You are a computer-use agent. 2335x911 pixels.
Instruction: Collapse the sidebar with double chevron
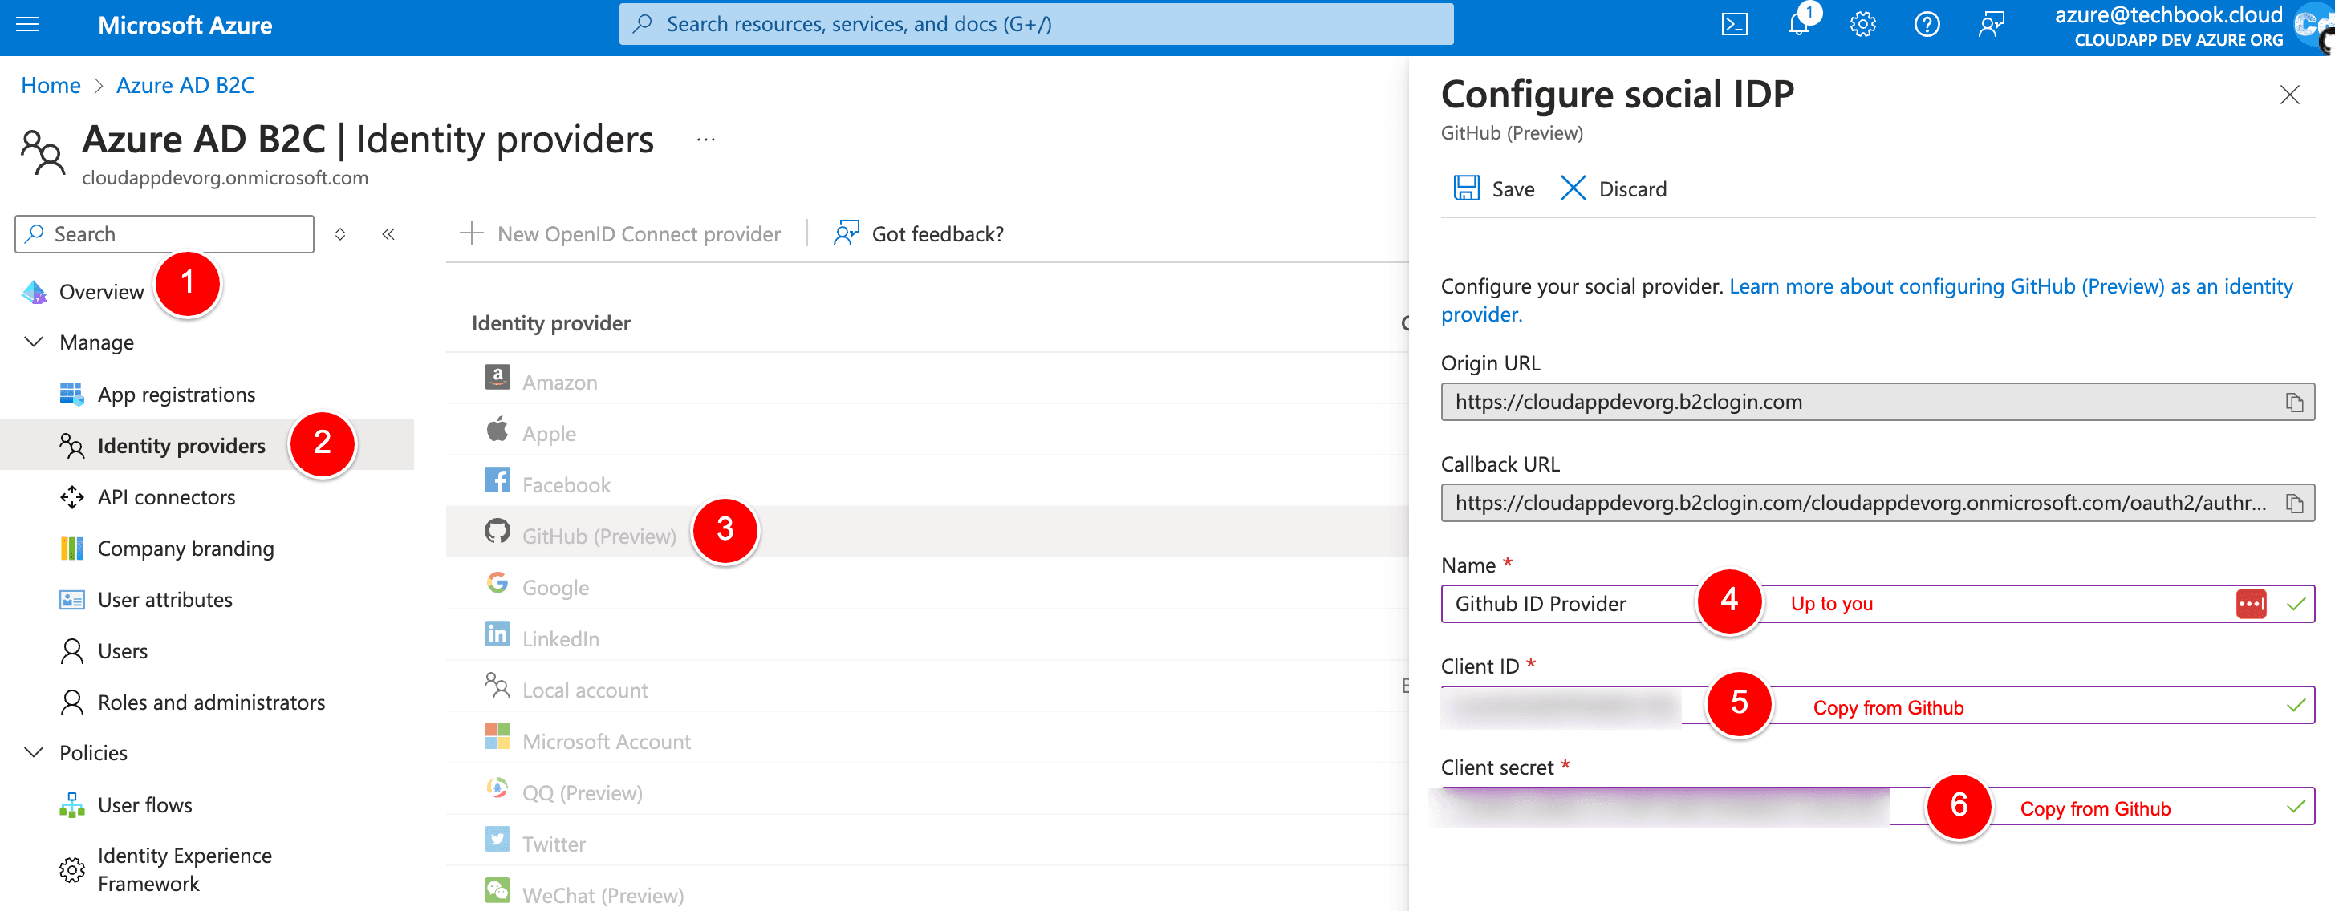coord(388,234)
